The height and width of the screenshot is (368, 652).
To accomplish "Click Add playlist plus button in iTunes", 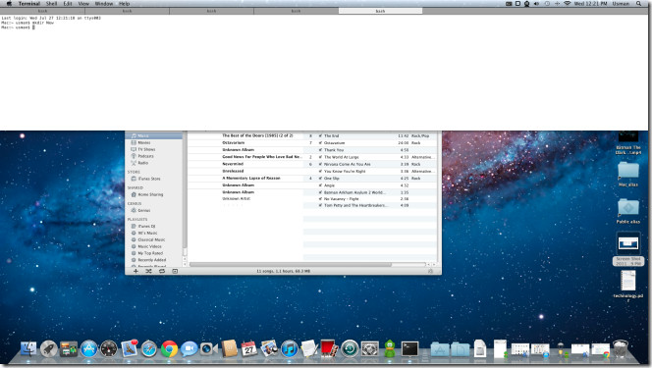I will pos(136,271).
